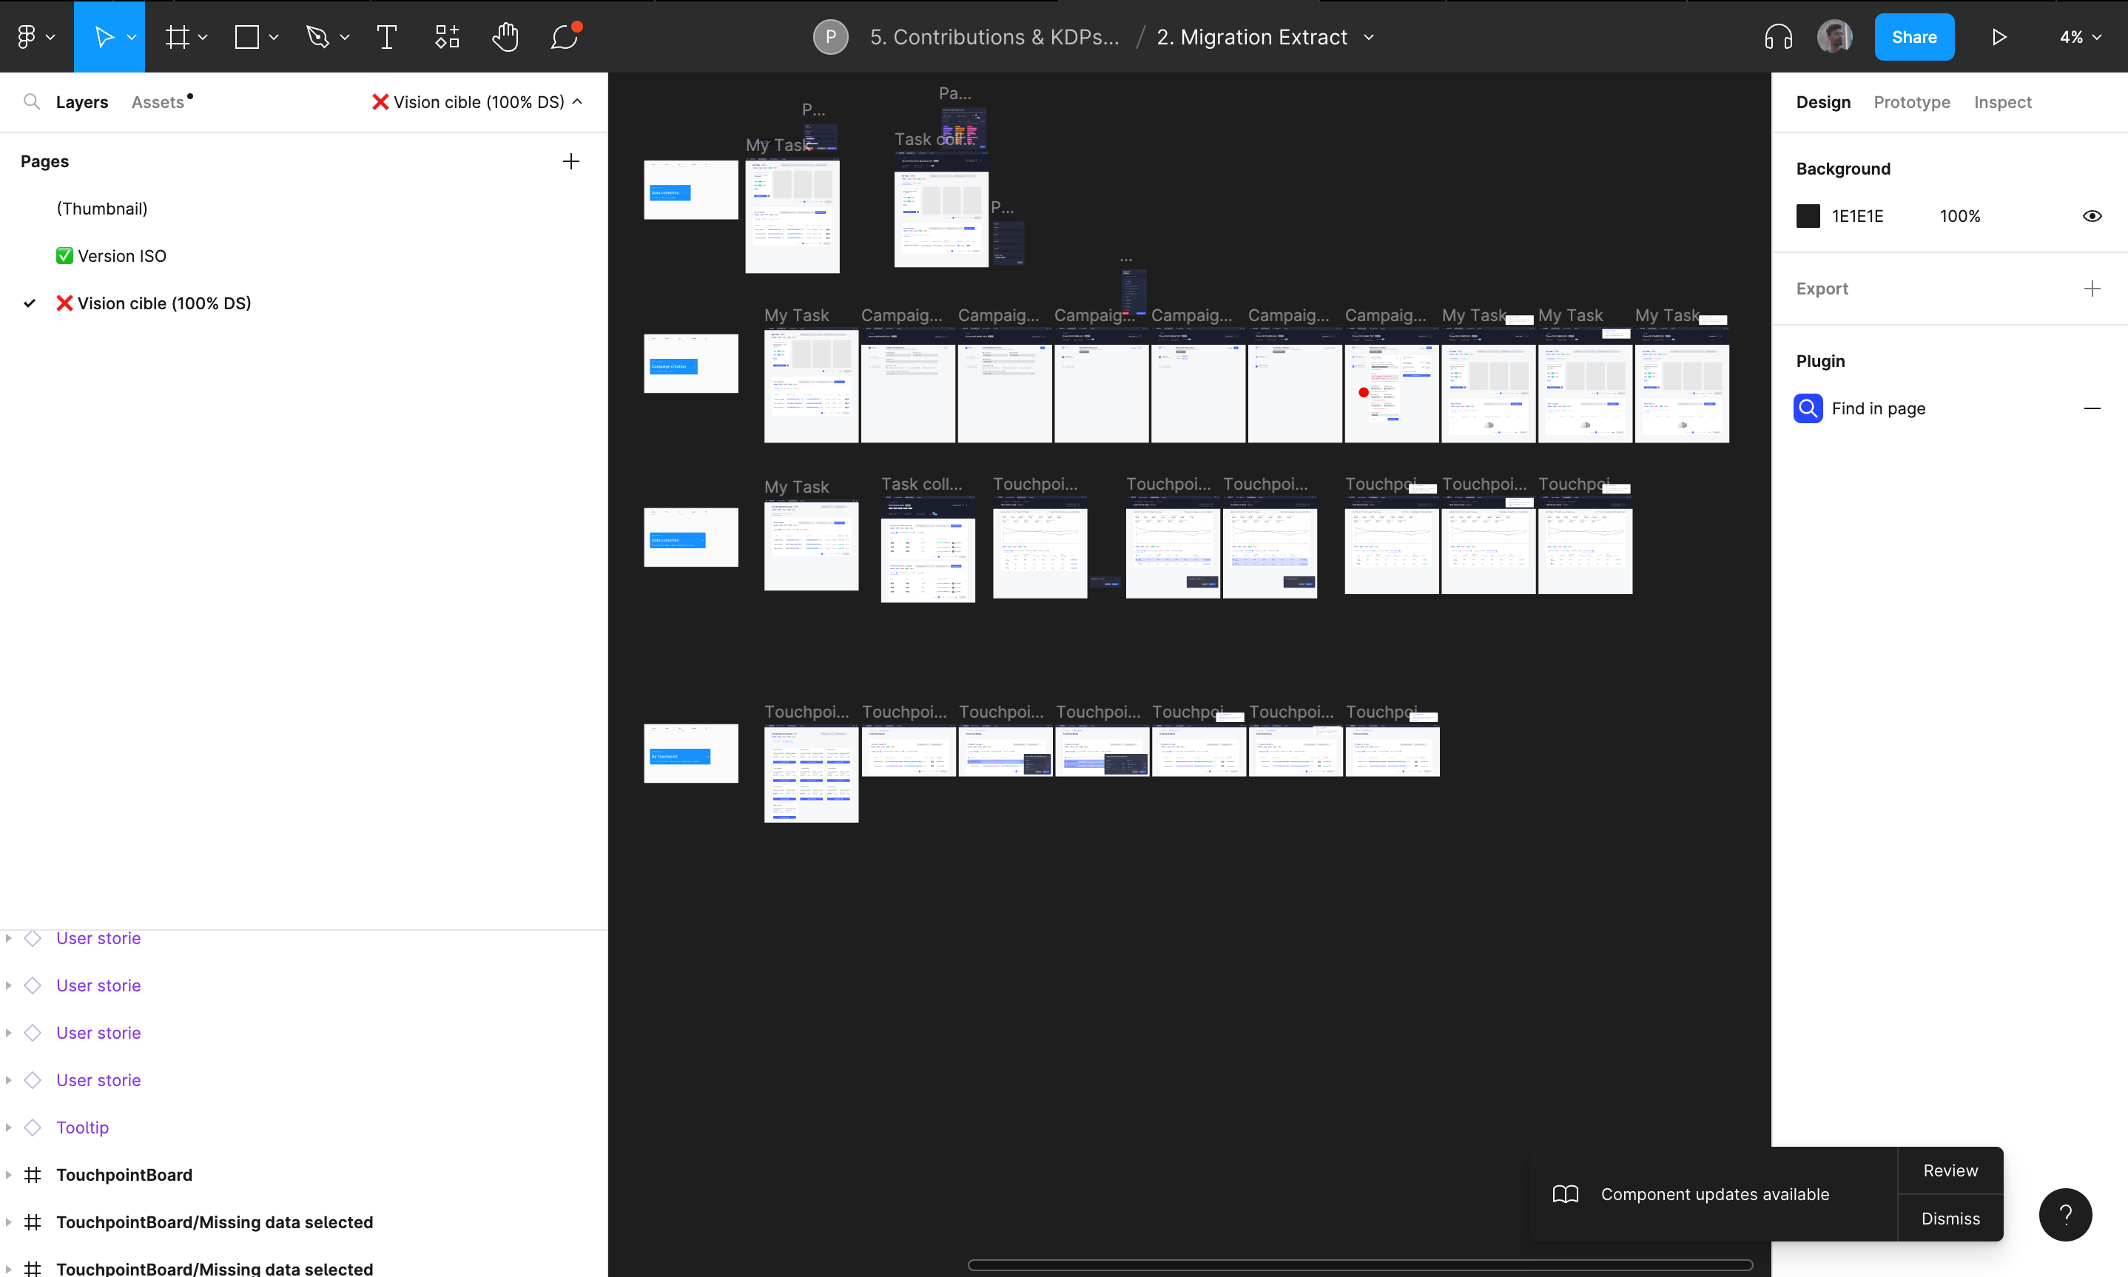Switch to the Prototype tab
The width and height of the screenshot is (2128, 1277).
click(x=1911, y=102)
